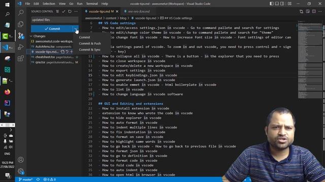Click the Open Changes icon in editor toolbar

coord(301,12)
